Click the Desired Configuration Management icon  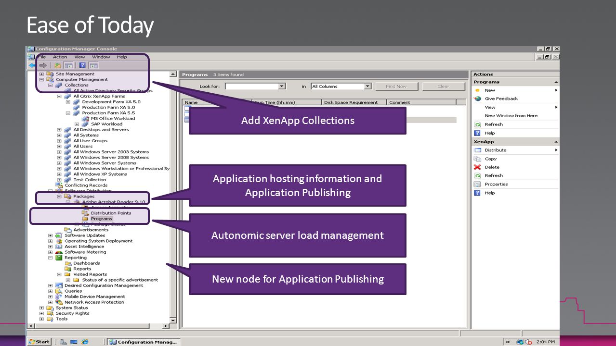click(59, 285)
